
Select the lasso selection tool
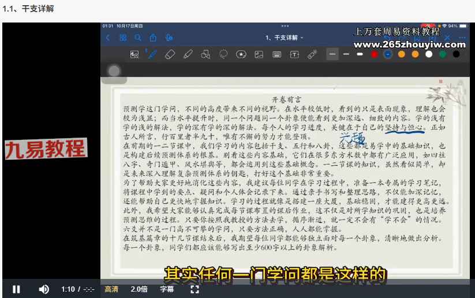(223, 54)
